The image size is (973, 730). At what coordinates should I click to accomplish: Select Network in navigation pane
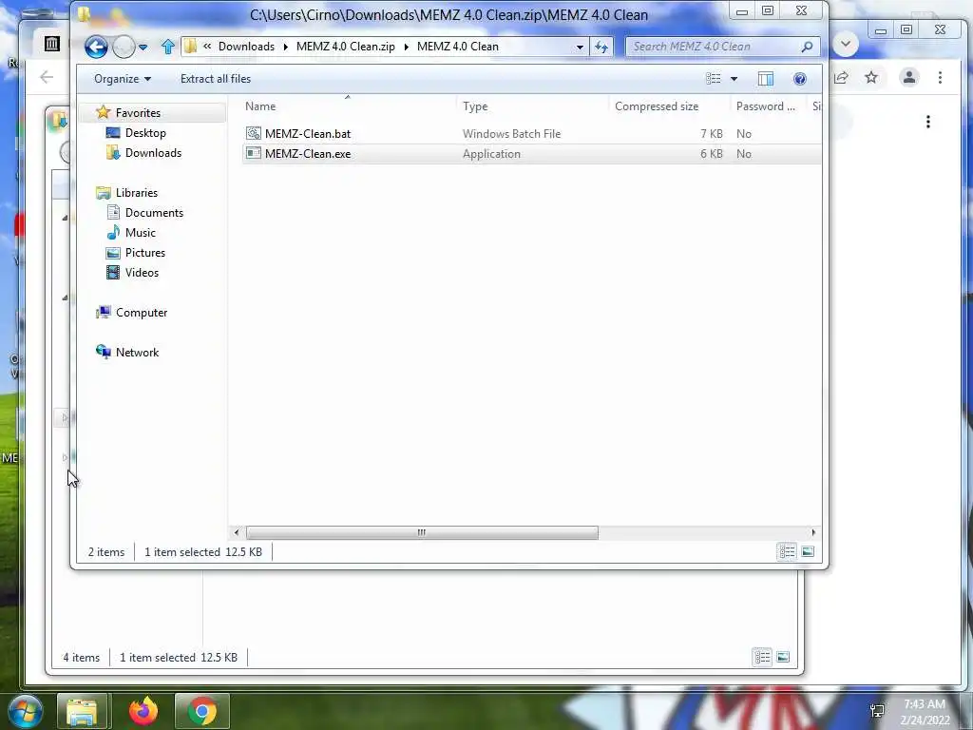(137, 352)
